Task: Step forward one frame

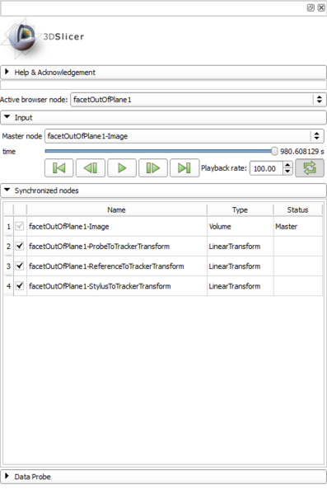Action: pos(153,168)
